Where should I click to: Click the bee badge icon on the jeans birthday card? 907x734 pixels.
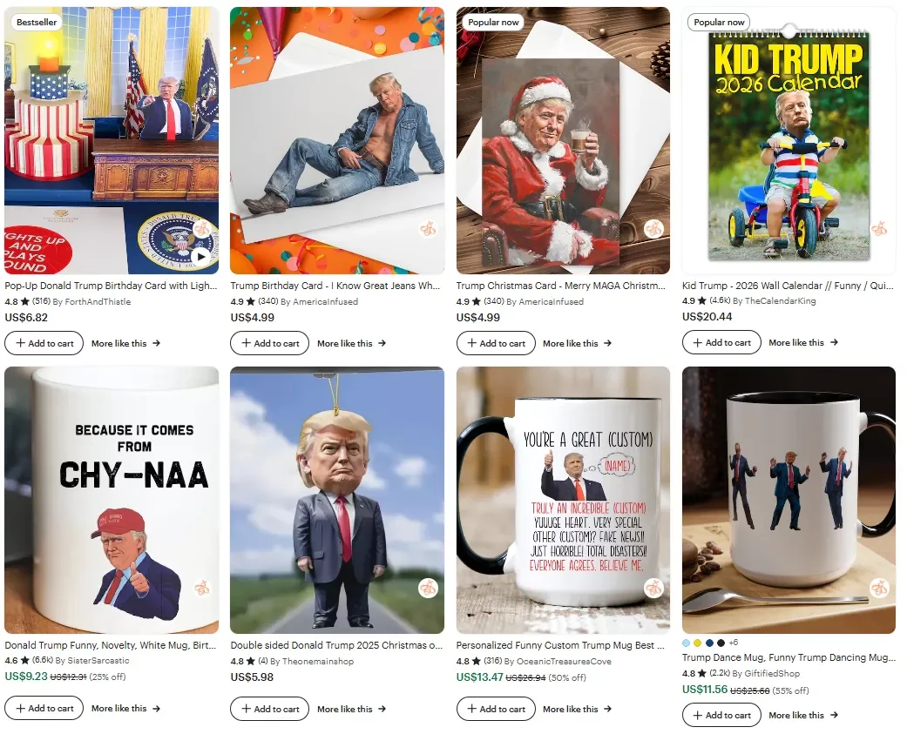click(x=428, y=228)
